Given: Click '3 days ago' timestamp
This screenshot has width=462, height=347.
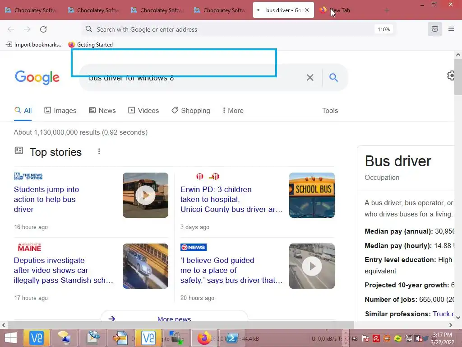Looking at the screenshot, I should [195, 227].
